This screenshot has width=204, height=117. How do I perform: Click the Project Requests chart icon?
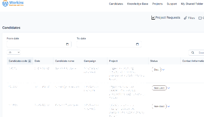(x=153, y=18)
